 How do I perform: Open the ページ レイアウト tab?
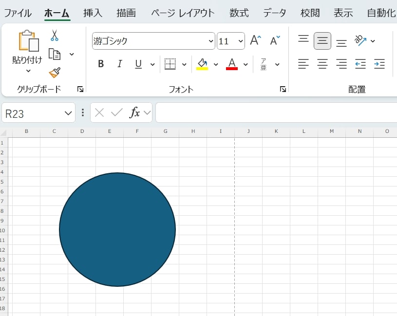point(183,13)
